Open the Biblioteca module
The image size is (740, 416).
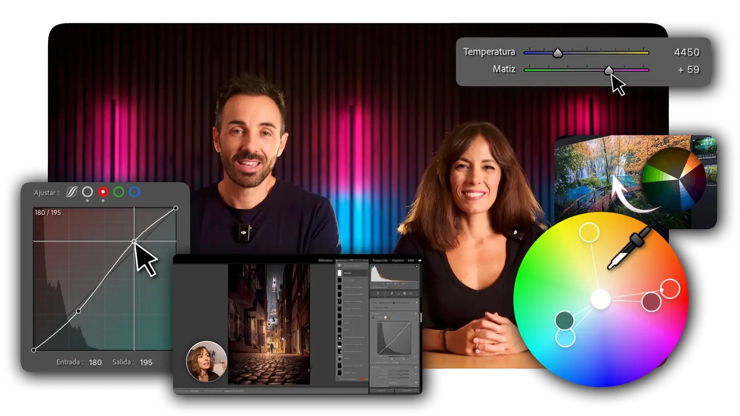(x=325, y=260)
